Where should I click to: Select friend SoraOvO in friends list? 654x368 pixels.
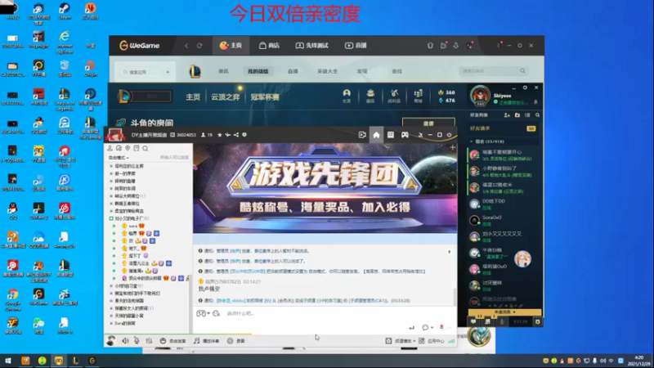click(x=503, y=220)
